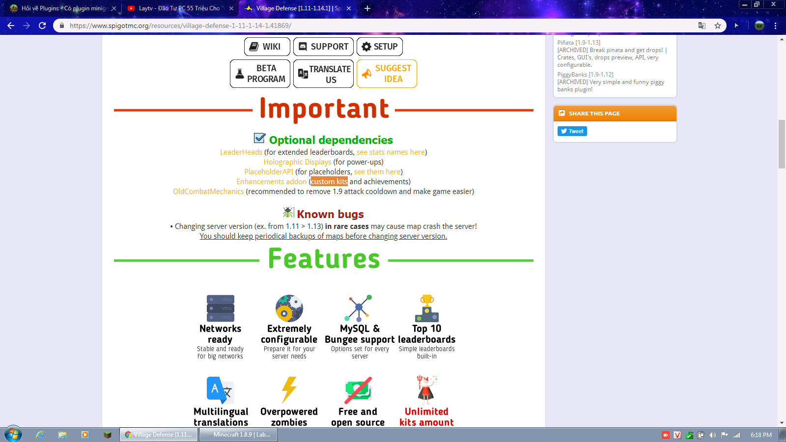Click the browser forward arrow
The height and width of the screenshot is (442, 786).
tap(27, 26)
